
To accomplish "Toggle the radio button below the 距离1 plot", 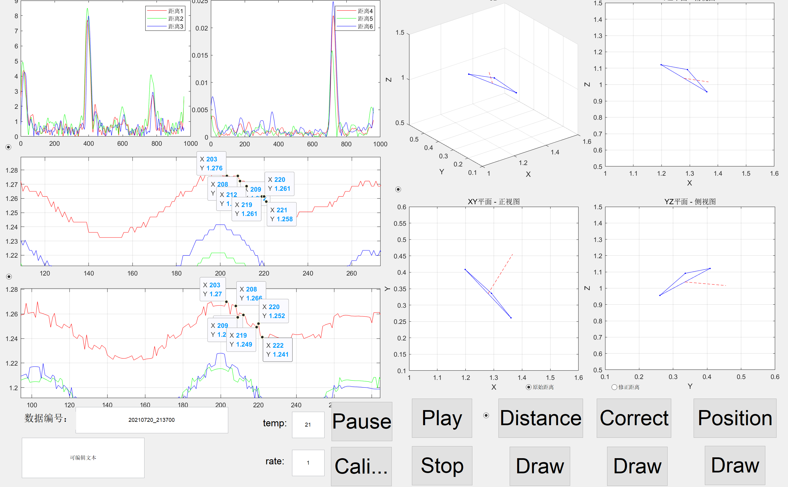I will click(x=9, y=147).
